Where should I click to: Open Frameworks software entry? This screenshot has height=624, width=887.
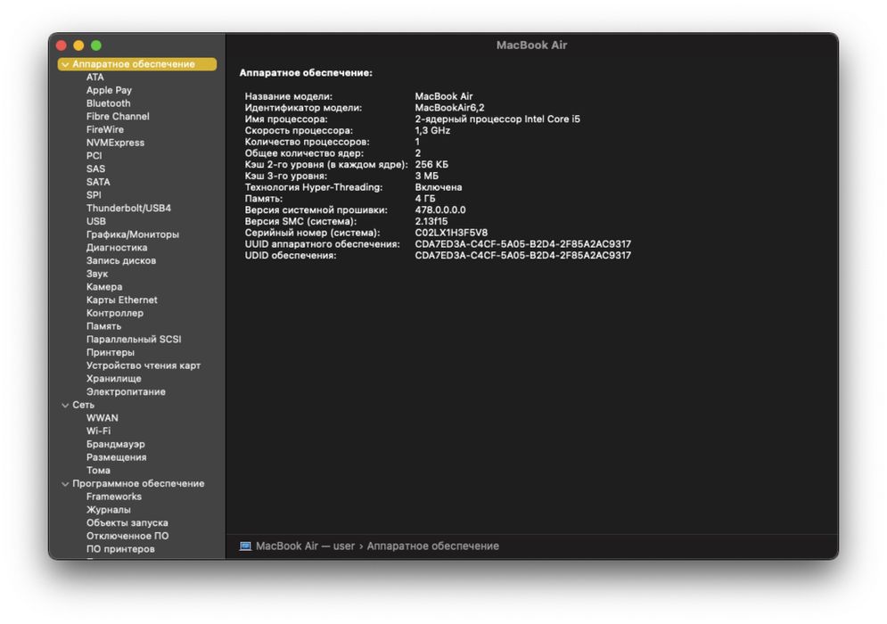(x=114, y=497)
